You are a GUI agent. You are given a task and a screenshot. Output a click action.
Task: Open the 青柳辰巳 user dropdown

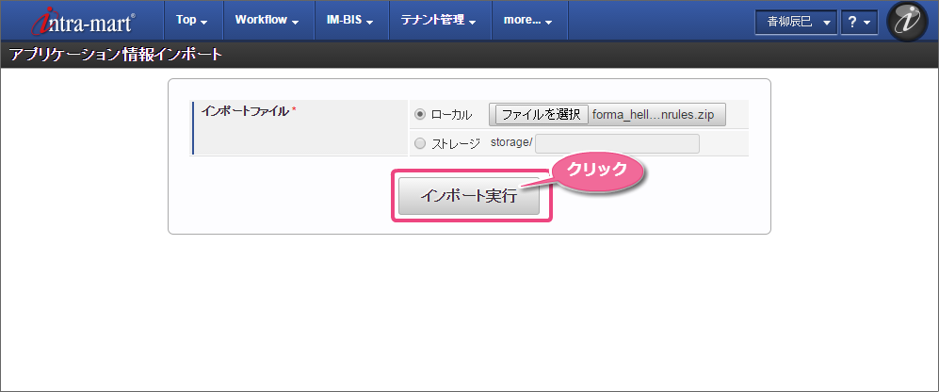[796, 23]
